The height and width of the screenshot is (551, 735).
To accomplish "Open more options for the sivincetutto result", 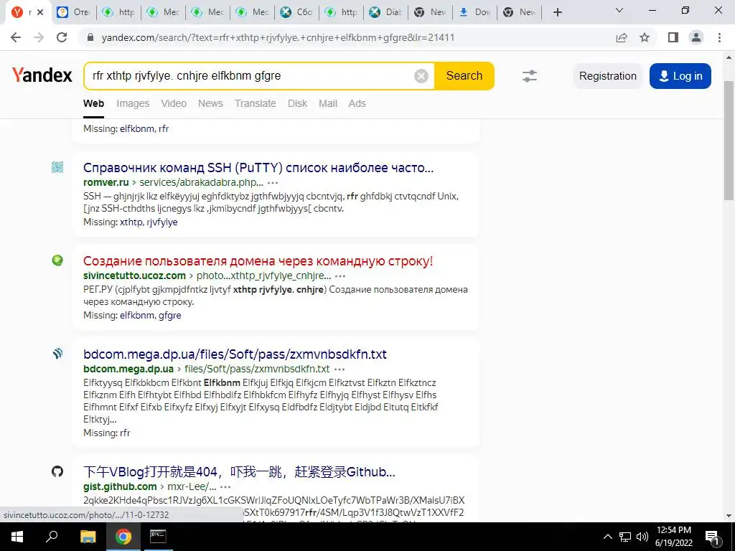I will click(x=340, y=276).
